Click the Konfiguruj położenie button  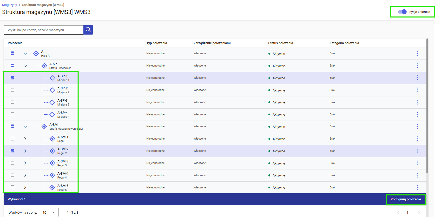point(406,199)
